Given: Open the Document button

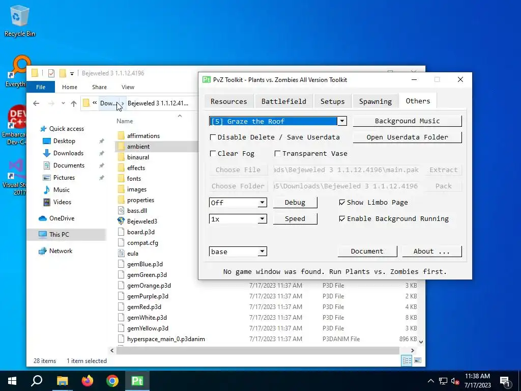Looking at the screenshot, I should coord(367,252).
